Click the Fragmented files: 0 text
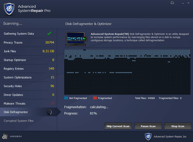The image size is (193, 142). click(170, 98)
